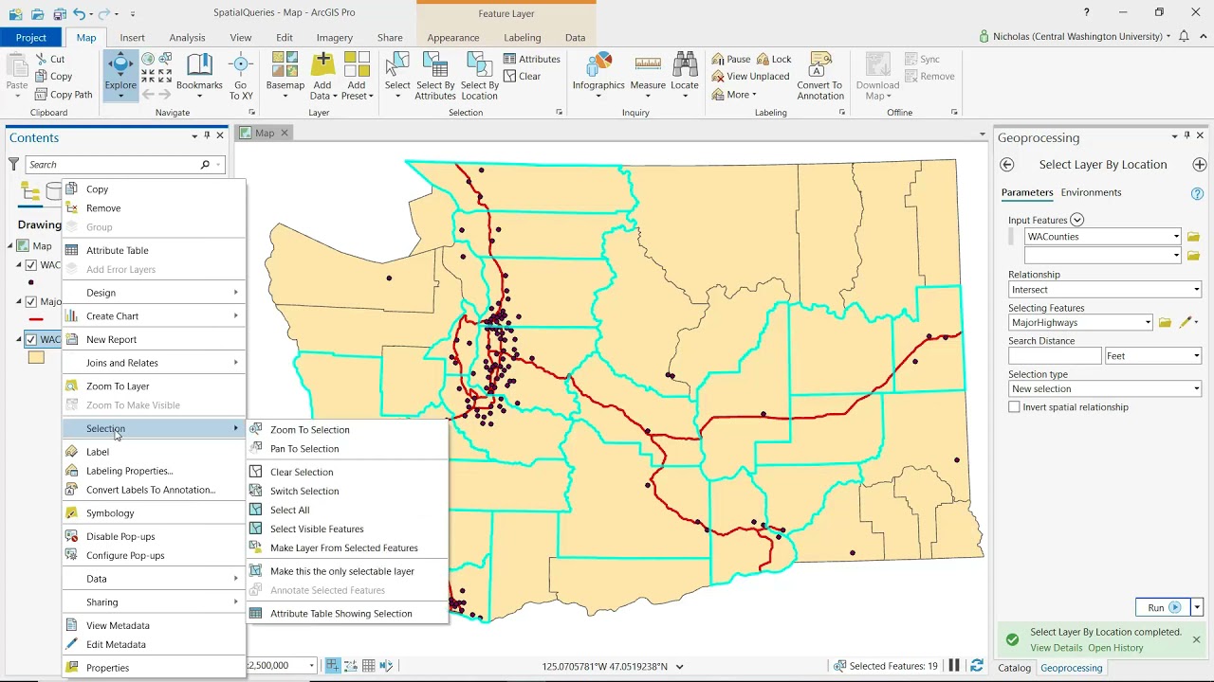Lock the labels

774,59
